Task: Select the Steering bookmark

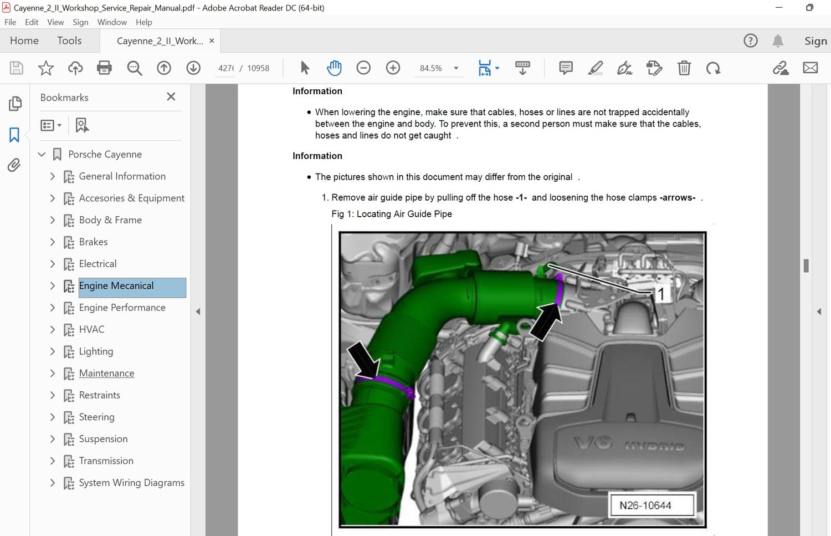Action: (x=96, y=417)
